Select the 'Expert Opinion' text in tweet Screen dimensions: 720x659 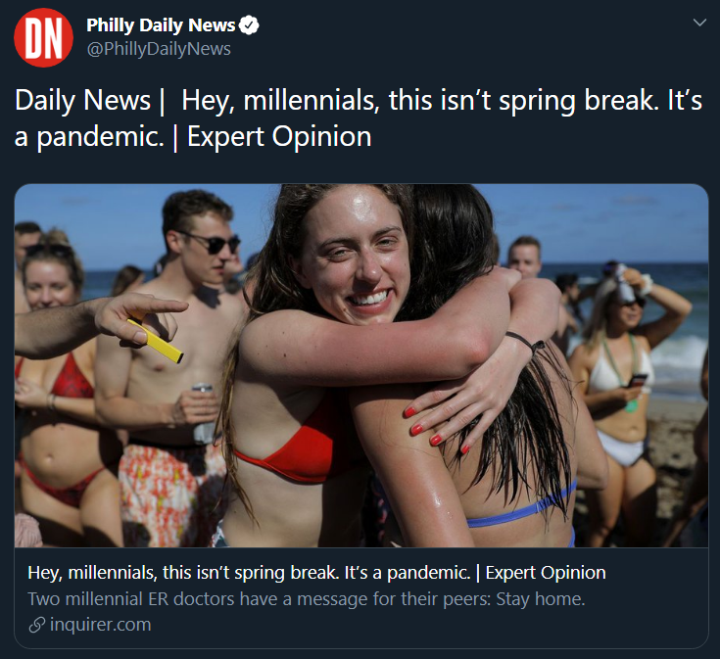tap(279, 137)
